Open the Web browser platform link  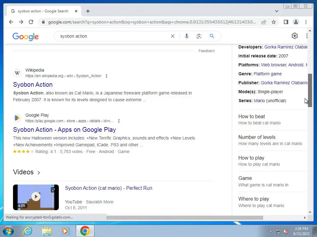click(x=274, y=65)
